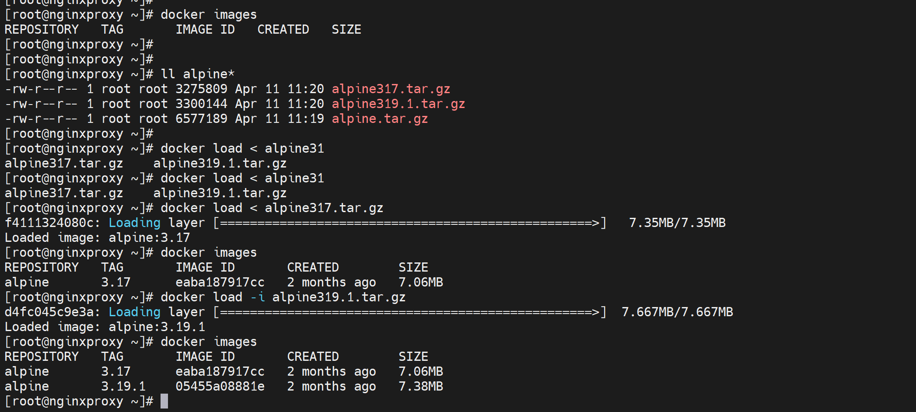Click the blue -i flag in docker load command
This screenshot has height=412, width=916.
point(258,297)
